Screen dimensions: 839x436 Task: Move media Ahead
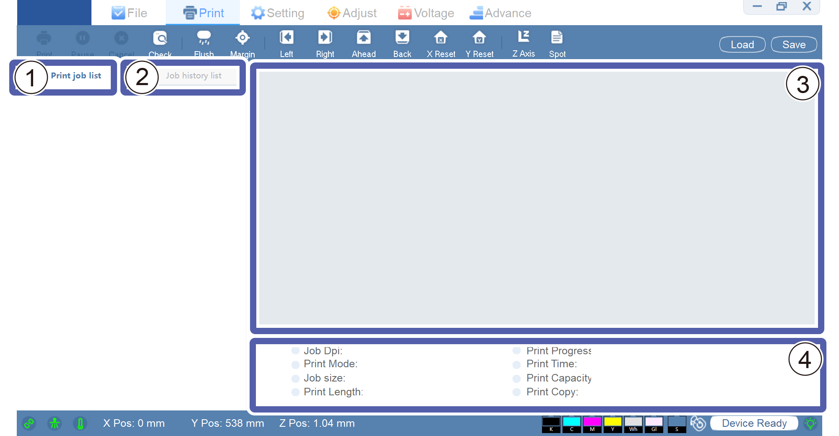[x=363, y=41]
